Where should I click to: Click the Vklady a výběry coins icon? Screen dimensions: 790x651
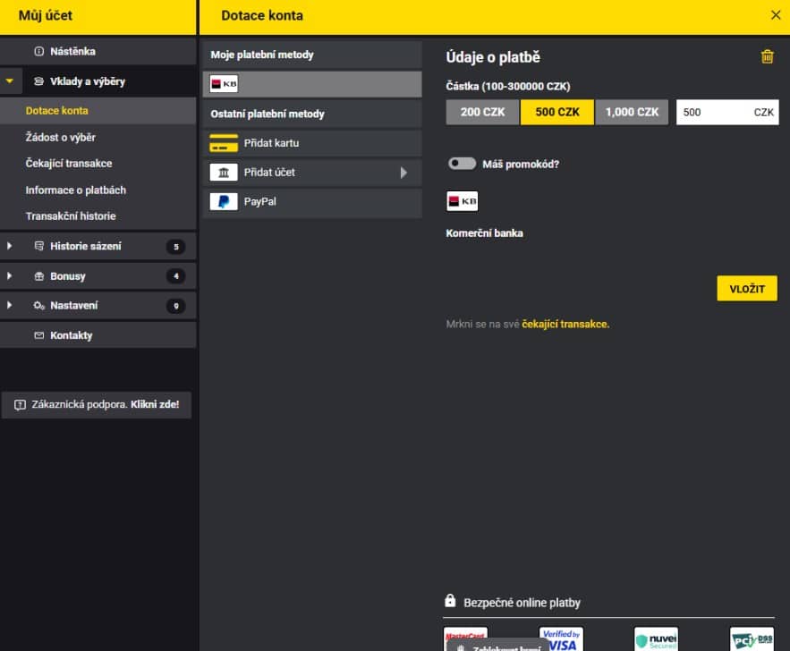(x=38, y=81)
